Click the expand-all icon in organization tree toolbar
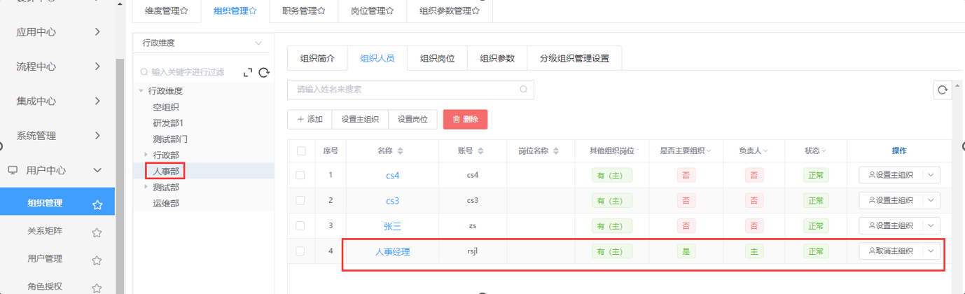This screenshot has height=294, width=965. (x=247, y=72)
